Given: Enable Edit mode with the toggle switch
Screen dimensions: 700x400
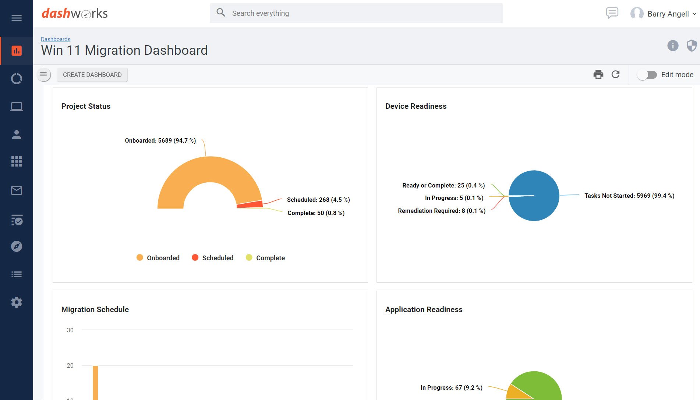Looking at the screenshot, I should click(x=647, y=74).
